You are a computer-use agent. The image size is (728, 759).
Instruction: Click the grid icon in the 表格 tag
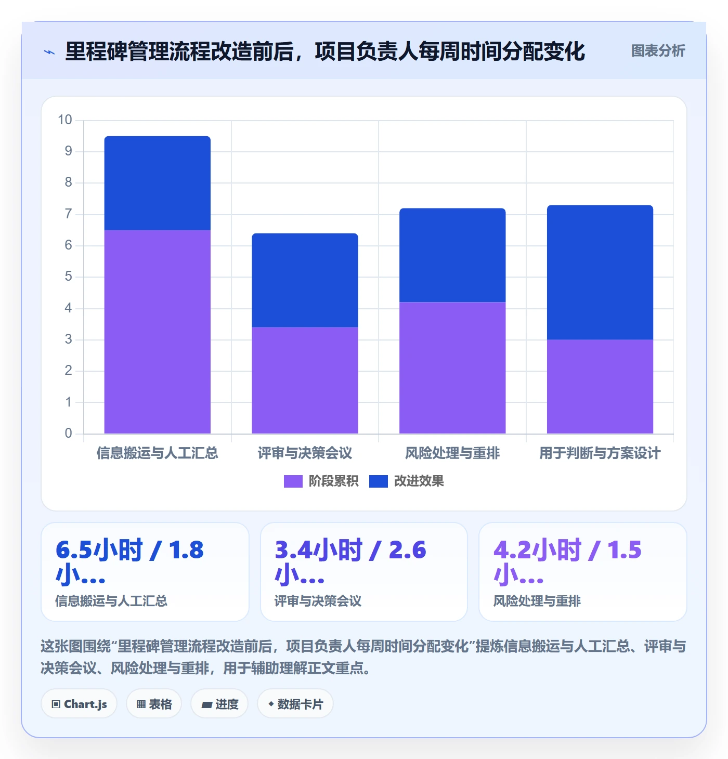[141, 704]
